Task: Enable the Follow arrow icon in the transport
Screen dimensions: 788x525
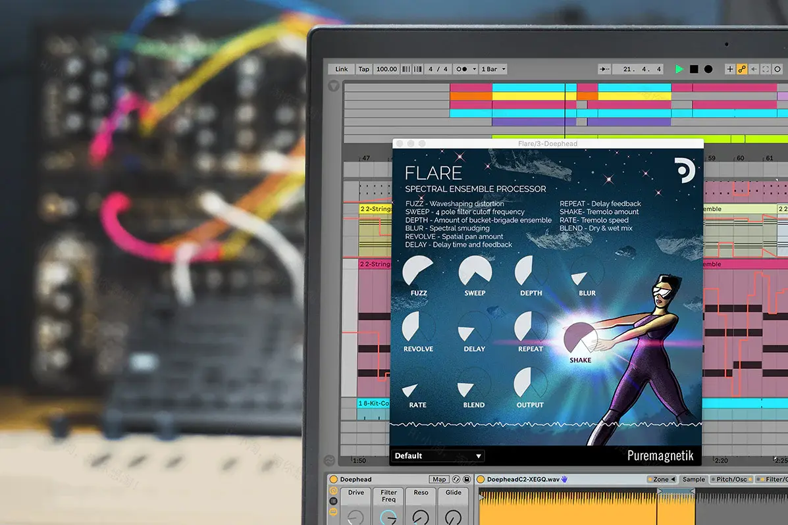Action: (x=754, y=68)
